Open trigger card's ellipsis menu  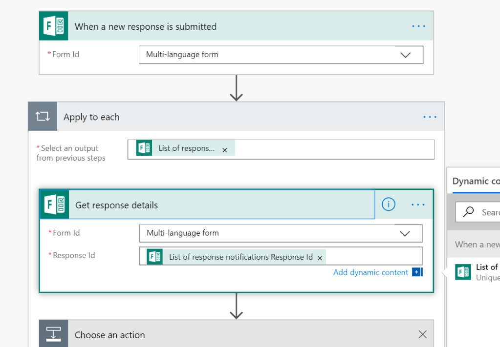tap(418, 26)
